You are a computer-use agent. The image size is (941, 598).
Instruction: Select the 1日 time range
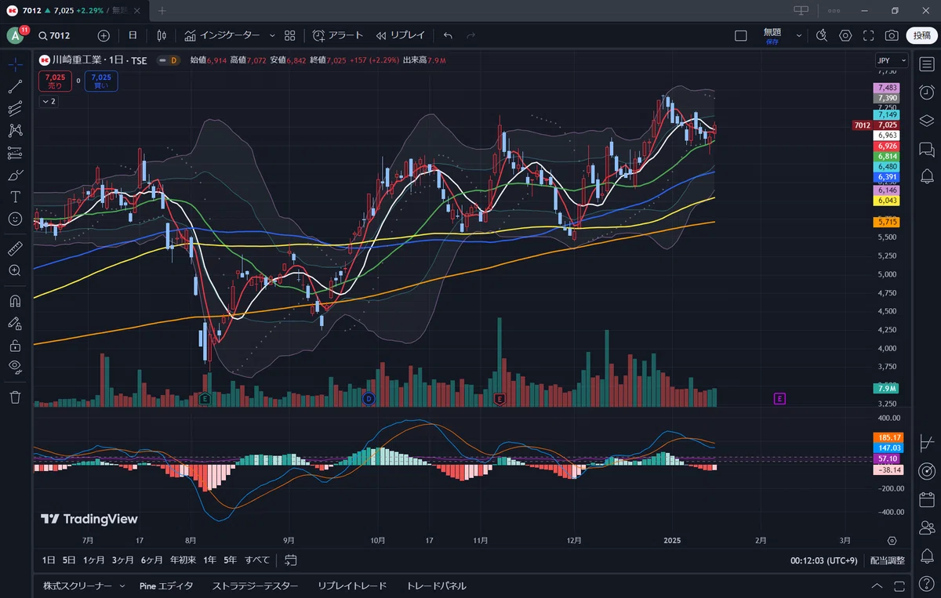[x=49, y=560]
